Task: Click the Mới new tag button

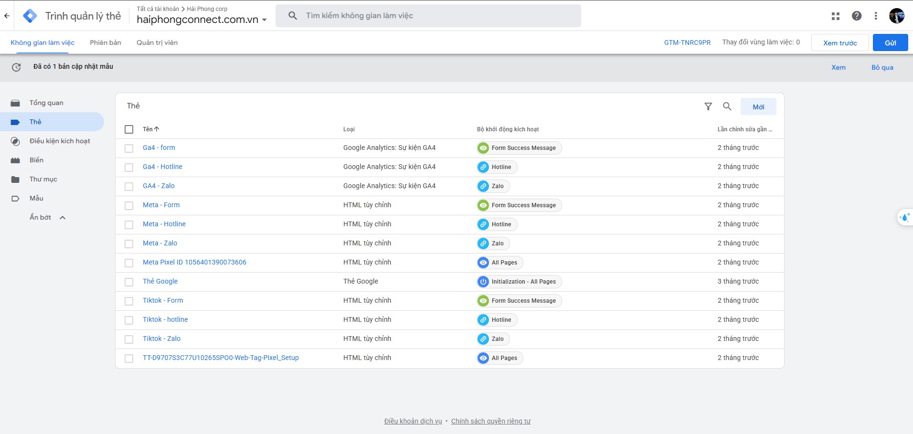Action: tap(758, 107)
